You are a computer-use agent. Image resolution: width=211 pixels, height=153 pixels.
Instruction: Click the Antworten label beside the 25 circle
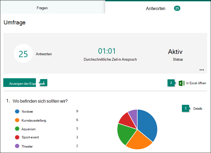[44, 54]
